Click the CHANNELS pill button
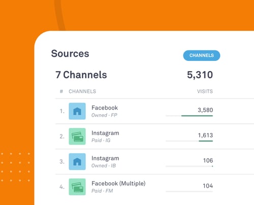 click(202, 55)
